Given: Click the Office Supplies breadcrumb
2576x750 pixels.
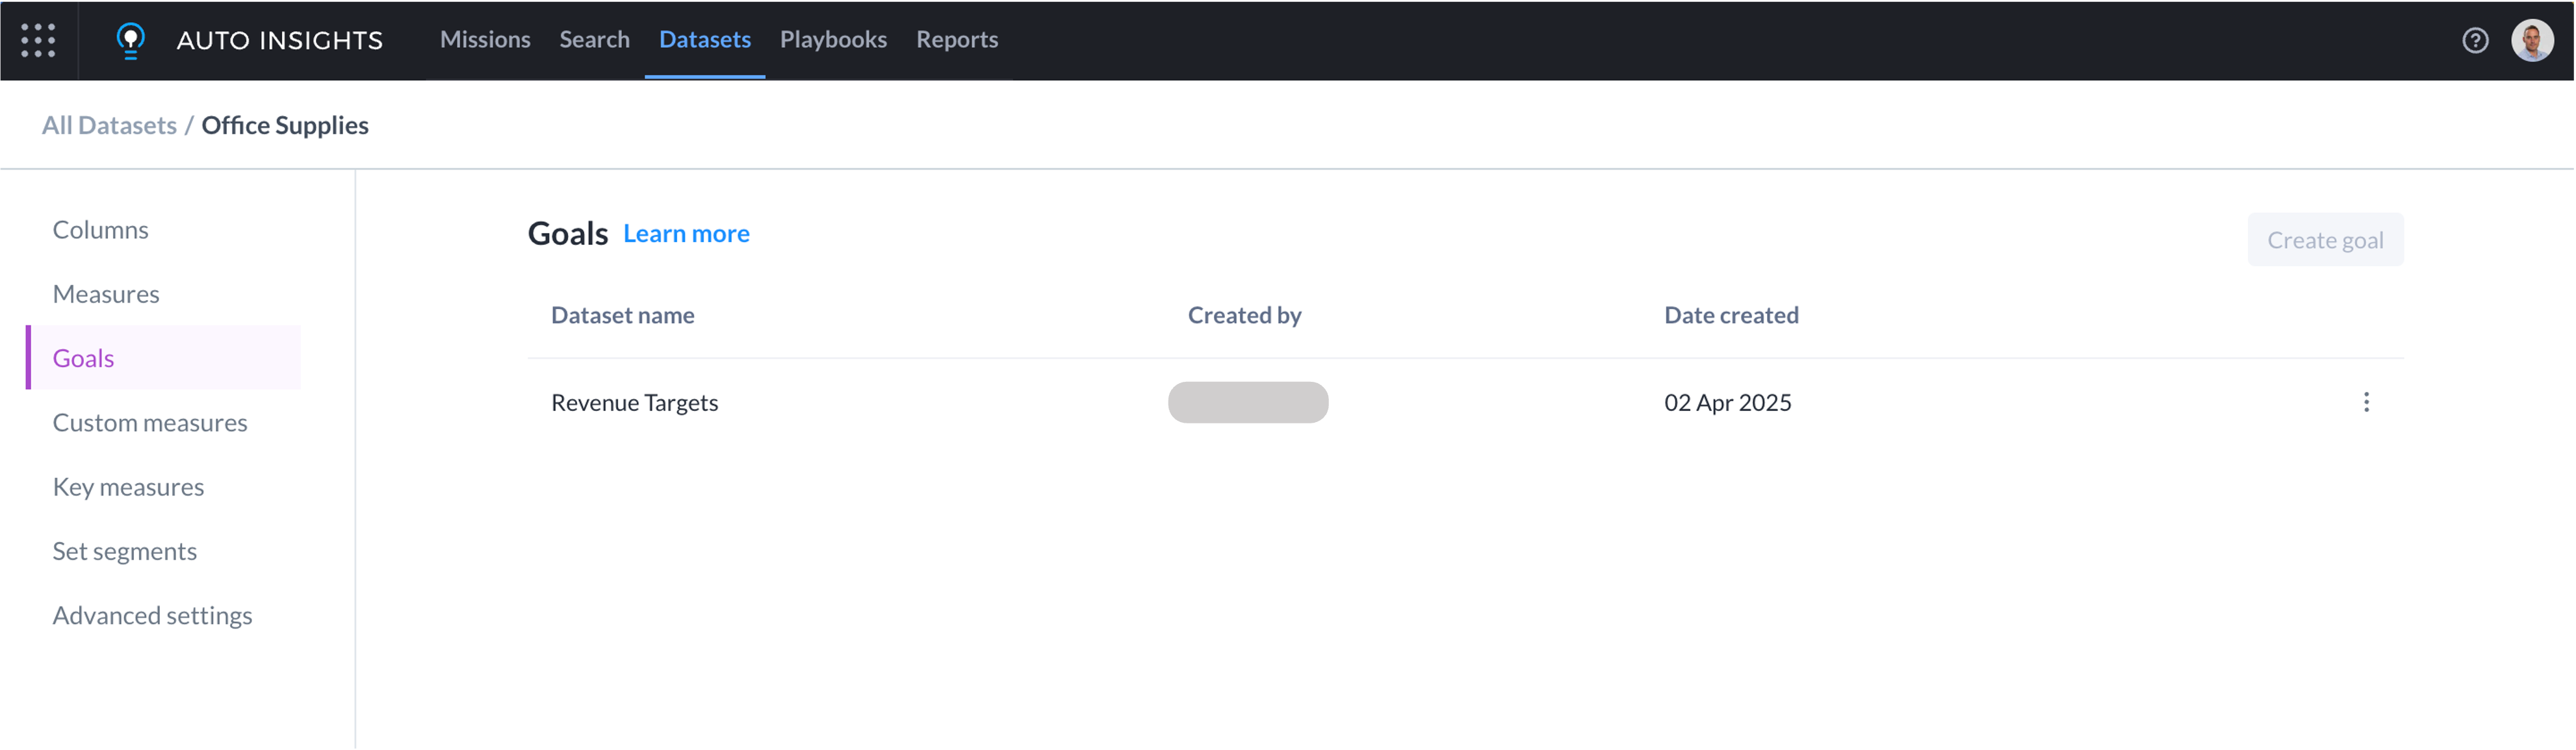Looking at the screenshot, I should 285,125.
